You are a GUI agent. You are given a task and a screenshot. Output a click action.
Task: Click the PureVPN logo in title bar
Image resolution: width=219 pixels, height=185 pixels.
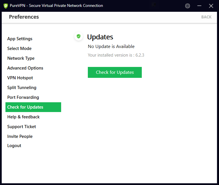5,6
